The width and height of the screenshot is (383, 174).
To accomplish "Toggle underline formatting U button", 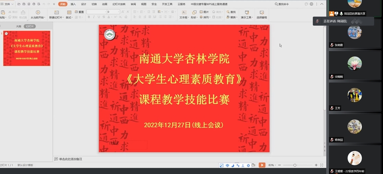I will point(99,17).
